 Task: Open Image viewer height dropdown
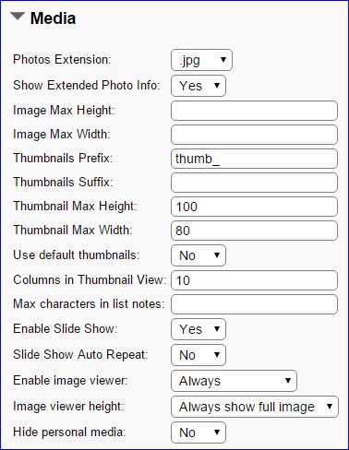[255, 407]
